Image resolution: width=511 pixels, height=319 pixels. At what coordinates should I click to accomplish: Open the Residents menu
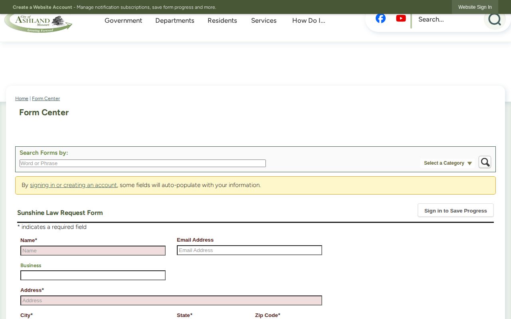222,21
